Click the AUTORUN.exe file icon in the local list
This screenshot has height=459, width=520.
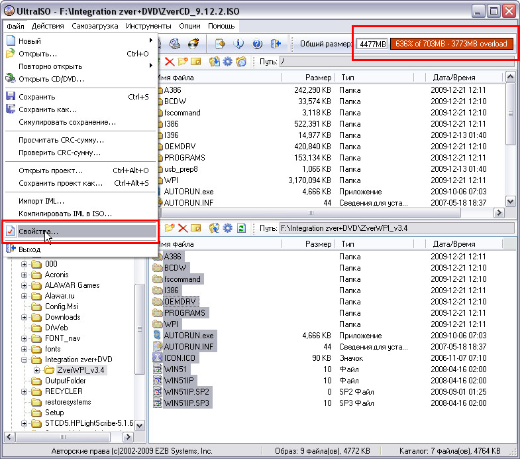click(157, 335)
